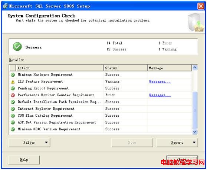Click the warning icon beside IIS Feature Requirement
Viewport: 207px width, 170px height.
click(x=13, y=82)
